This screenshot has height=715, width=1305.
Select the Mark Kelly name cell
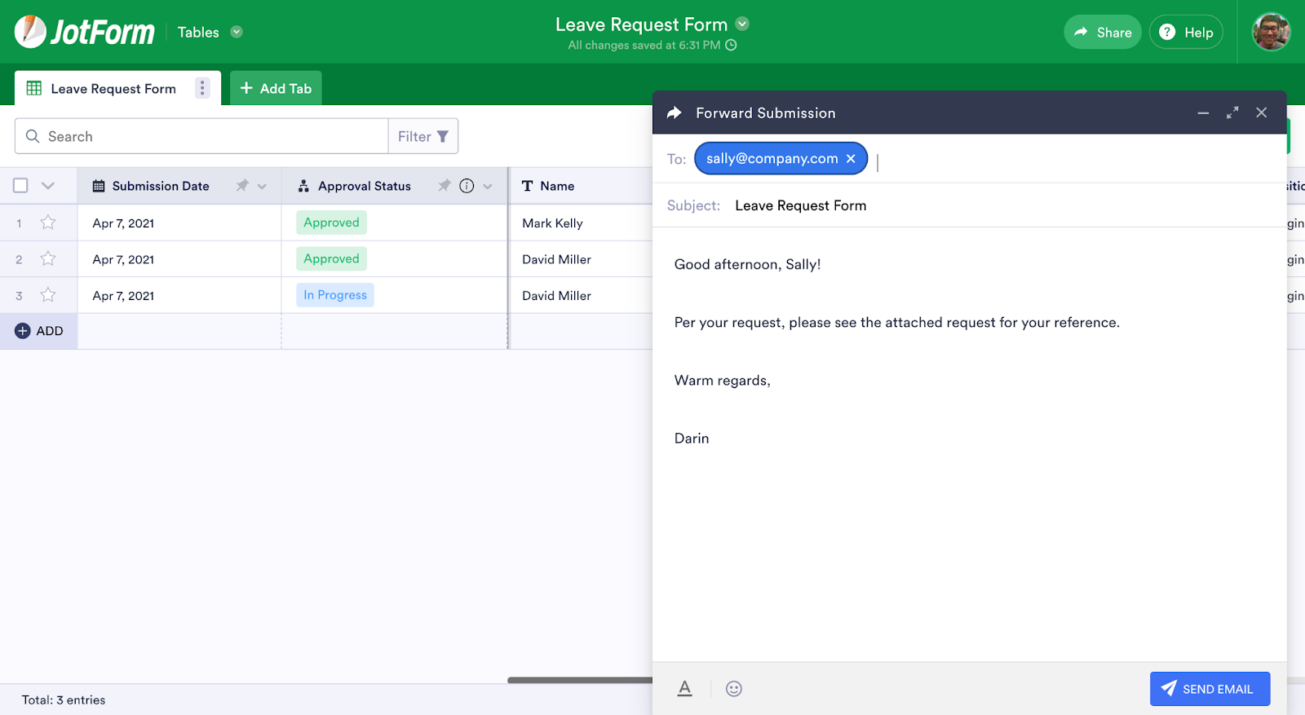pos(581,223)
